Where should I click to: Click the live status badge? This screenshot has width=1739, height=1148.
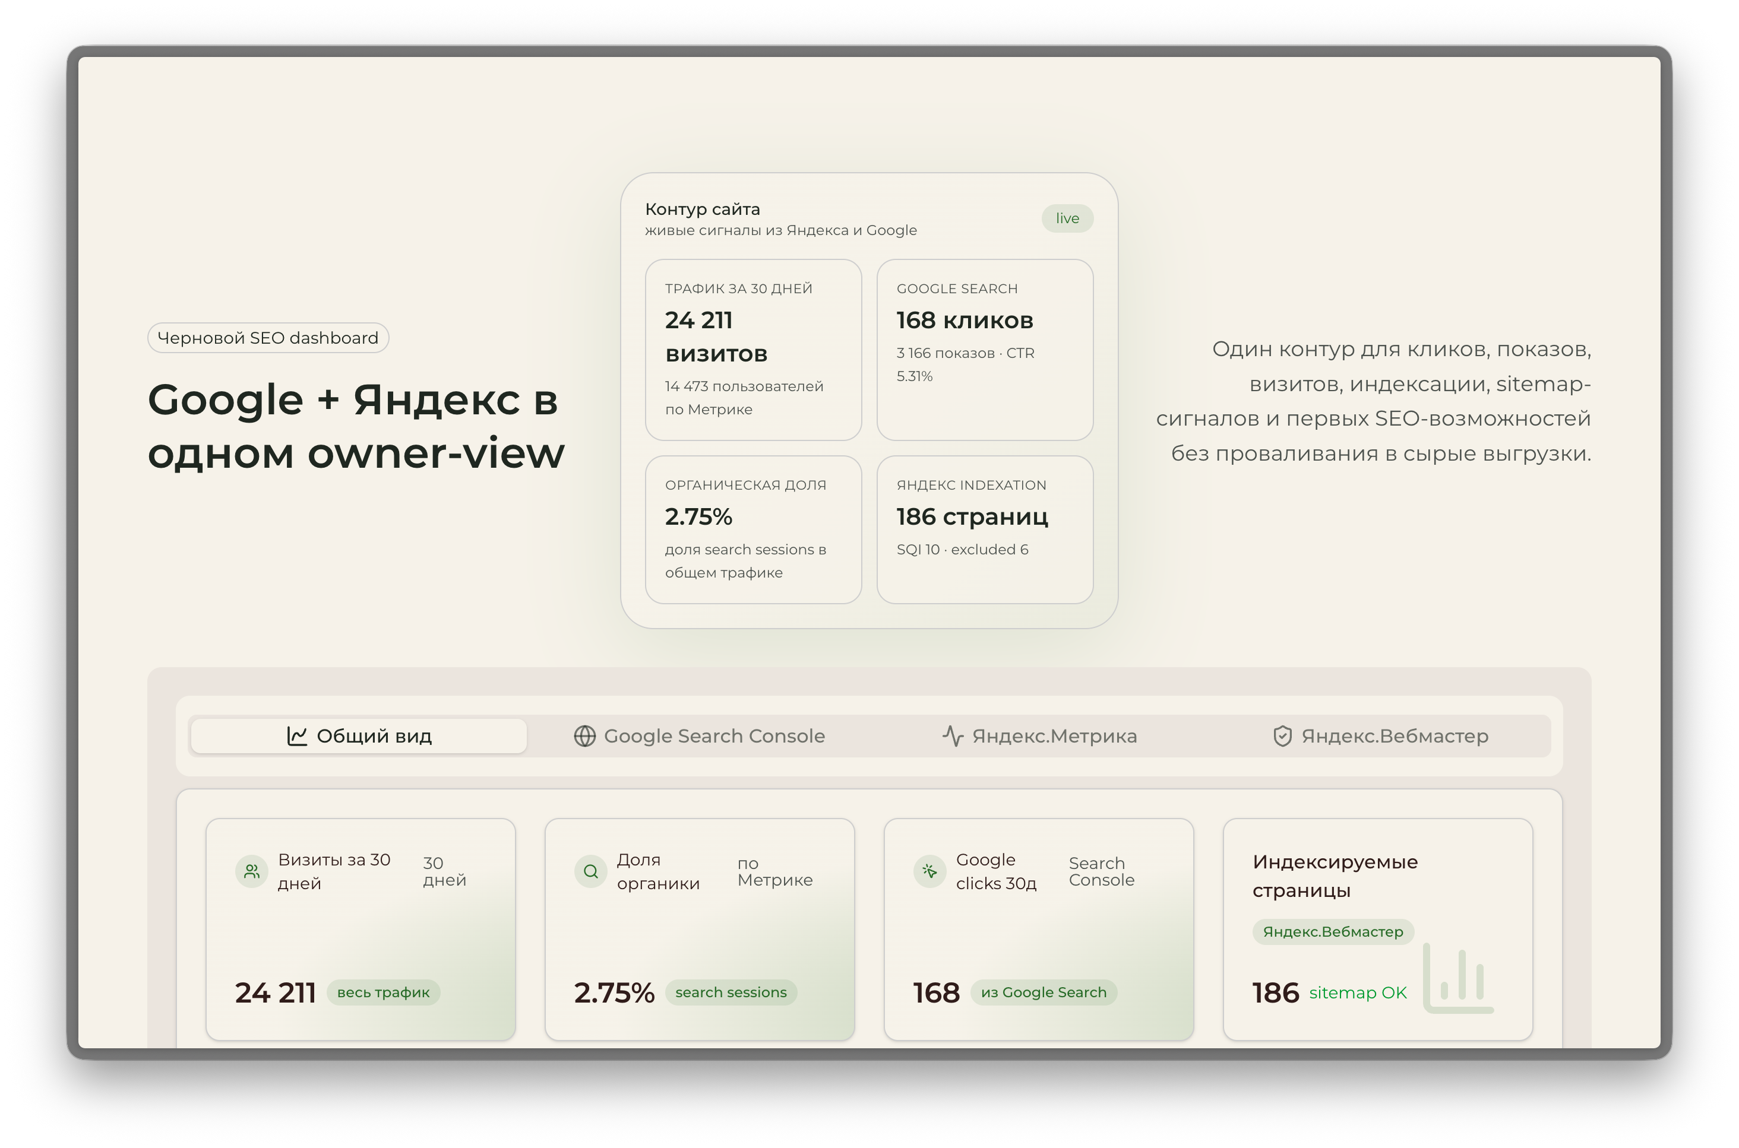[x=1067, y=218]
